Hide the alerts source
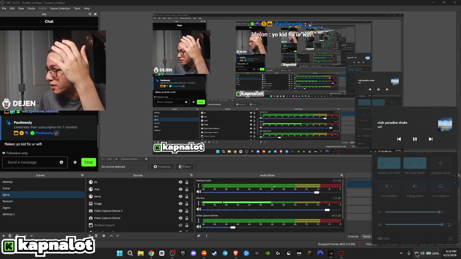461x259 pixels. pyautogui.click(x=180, y=196)
